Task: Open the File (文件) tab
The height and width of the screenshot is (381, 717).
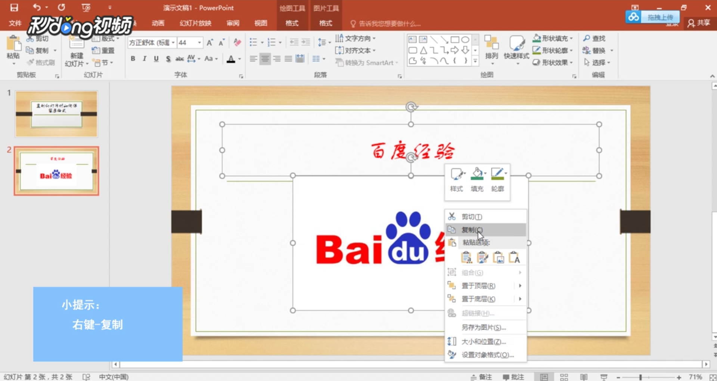Action: (15, 23)
